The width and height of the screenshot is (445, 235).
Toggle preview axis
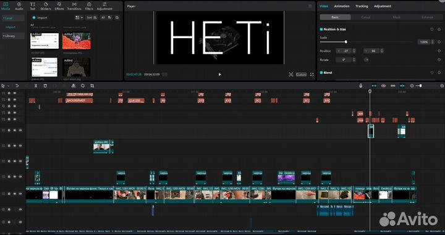tap(402, 86)
